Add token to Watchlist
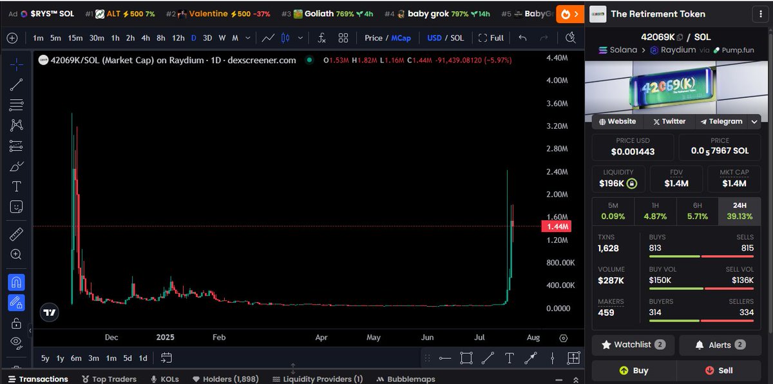Screen dimensions: 773x384 [x=633, y=345]
